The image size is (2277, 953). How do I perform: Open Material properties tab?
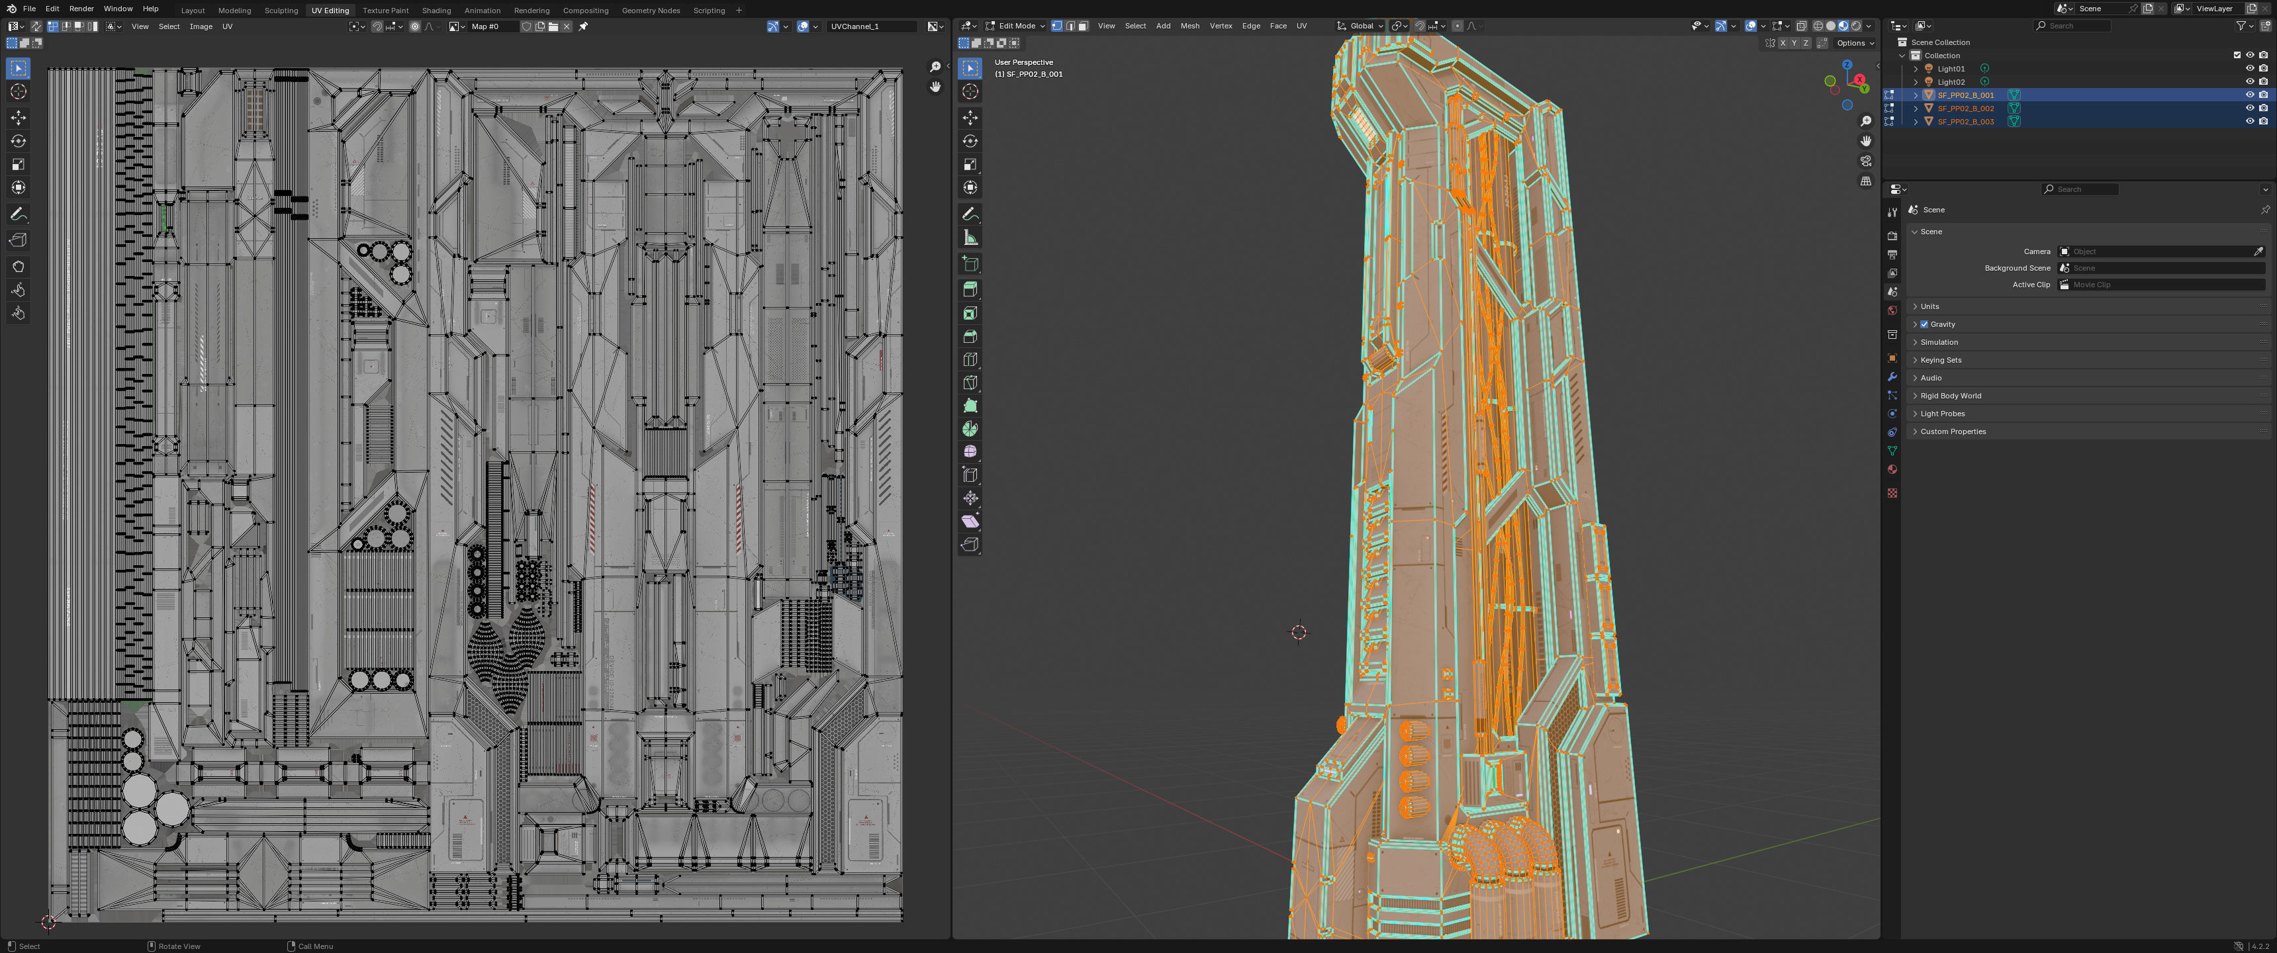click(1892, 469)
